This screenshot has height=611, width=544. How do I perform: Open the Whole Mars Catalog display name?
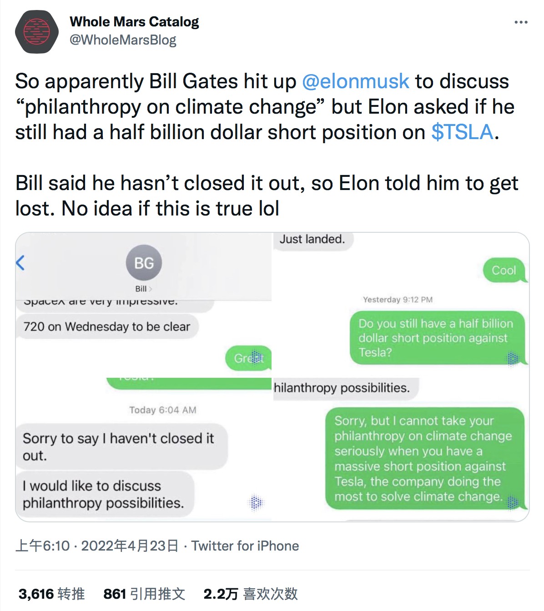click(x=134, y=21)
